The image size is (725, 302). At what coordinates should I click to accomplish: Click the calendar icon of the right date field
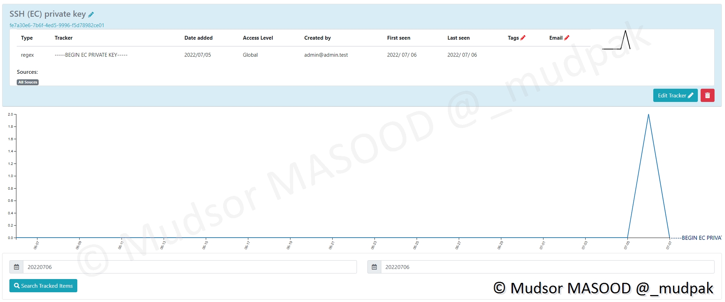374,267
